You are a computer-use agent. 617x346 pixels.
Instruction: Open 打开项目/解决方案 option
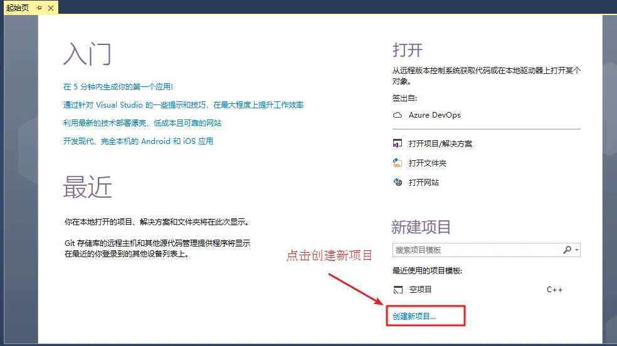440,144
